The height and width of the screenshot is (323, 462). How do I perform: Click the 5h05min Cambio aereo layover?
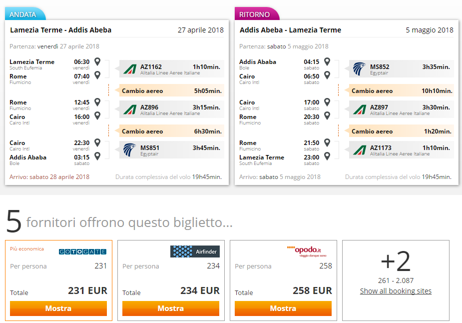(x=171, y=91)
